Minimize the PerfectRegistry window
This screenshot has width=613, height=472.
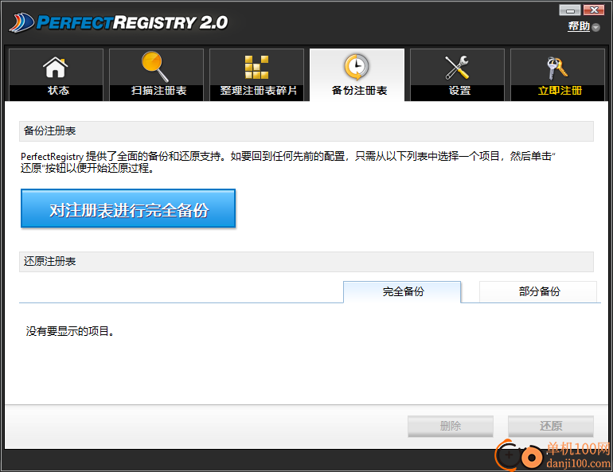pos(570,10)
